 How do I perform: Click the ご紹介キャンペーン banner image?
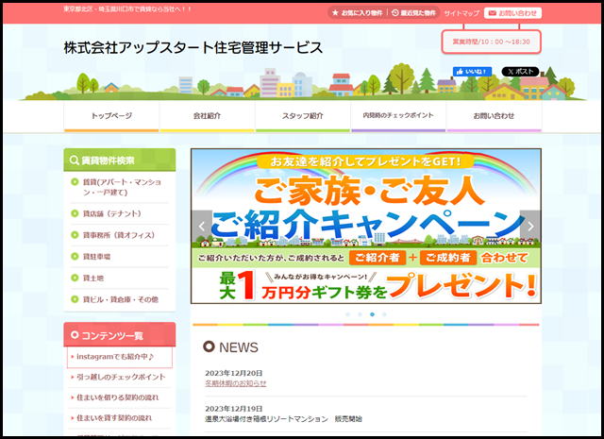click(x=366, y=226)
